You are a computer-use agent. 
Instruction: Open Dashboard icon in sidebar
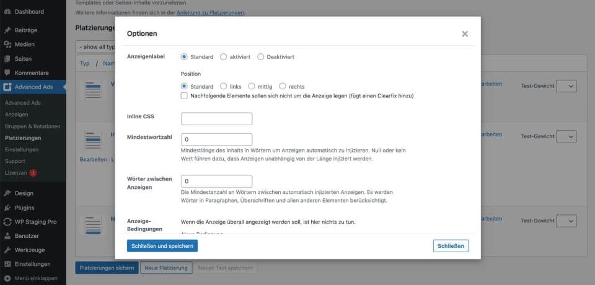click(x=7, y=12)
